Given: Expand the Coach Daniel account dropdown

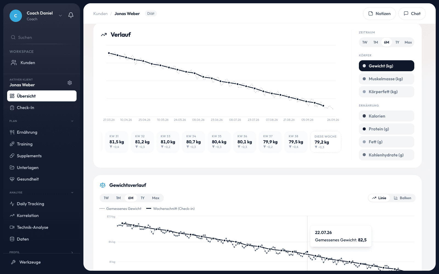Looking at the screenshot, I should click(x=60, y=16).
